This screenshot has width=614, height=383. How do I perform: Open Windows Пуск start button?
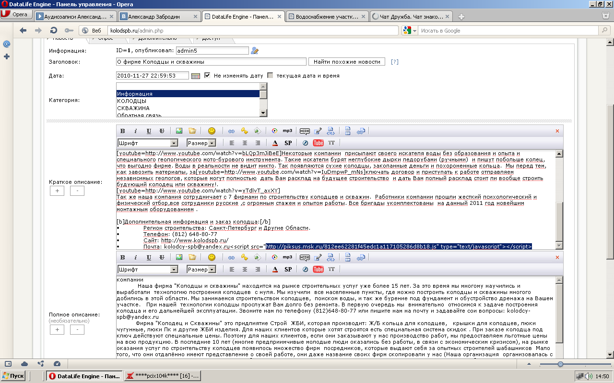(13, 376)
